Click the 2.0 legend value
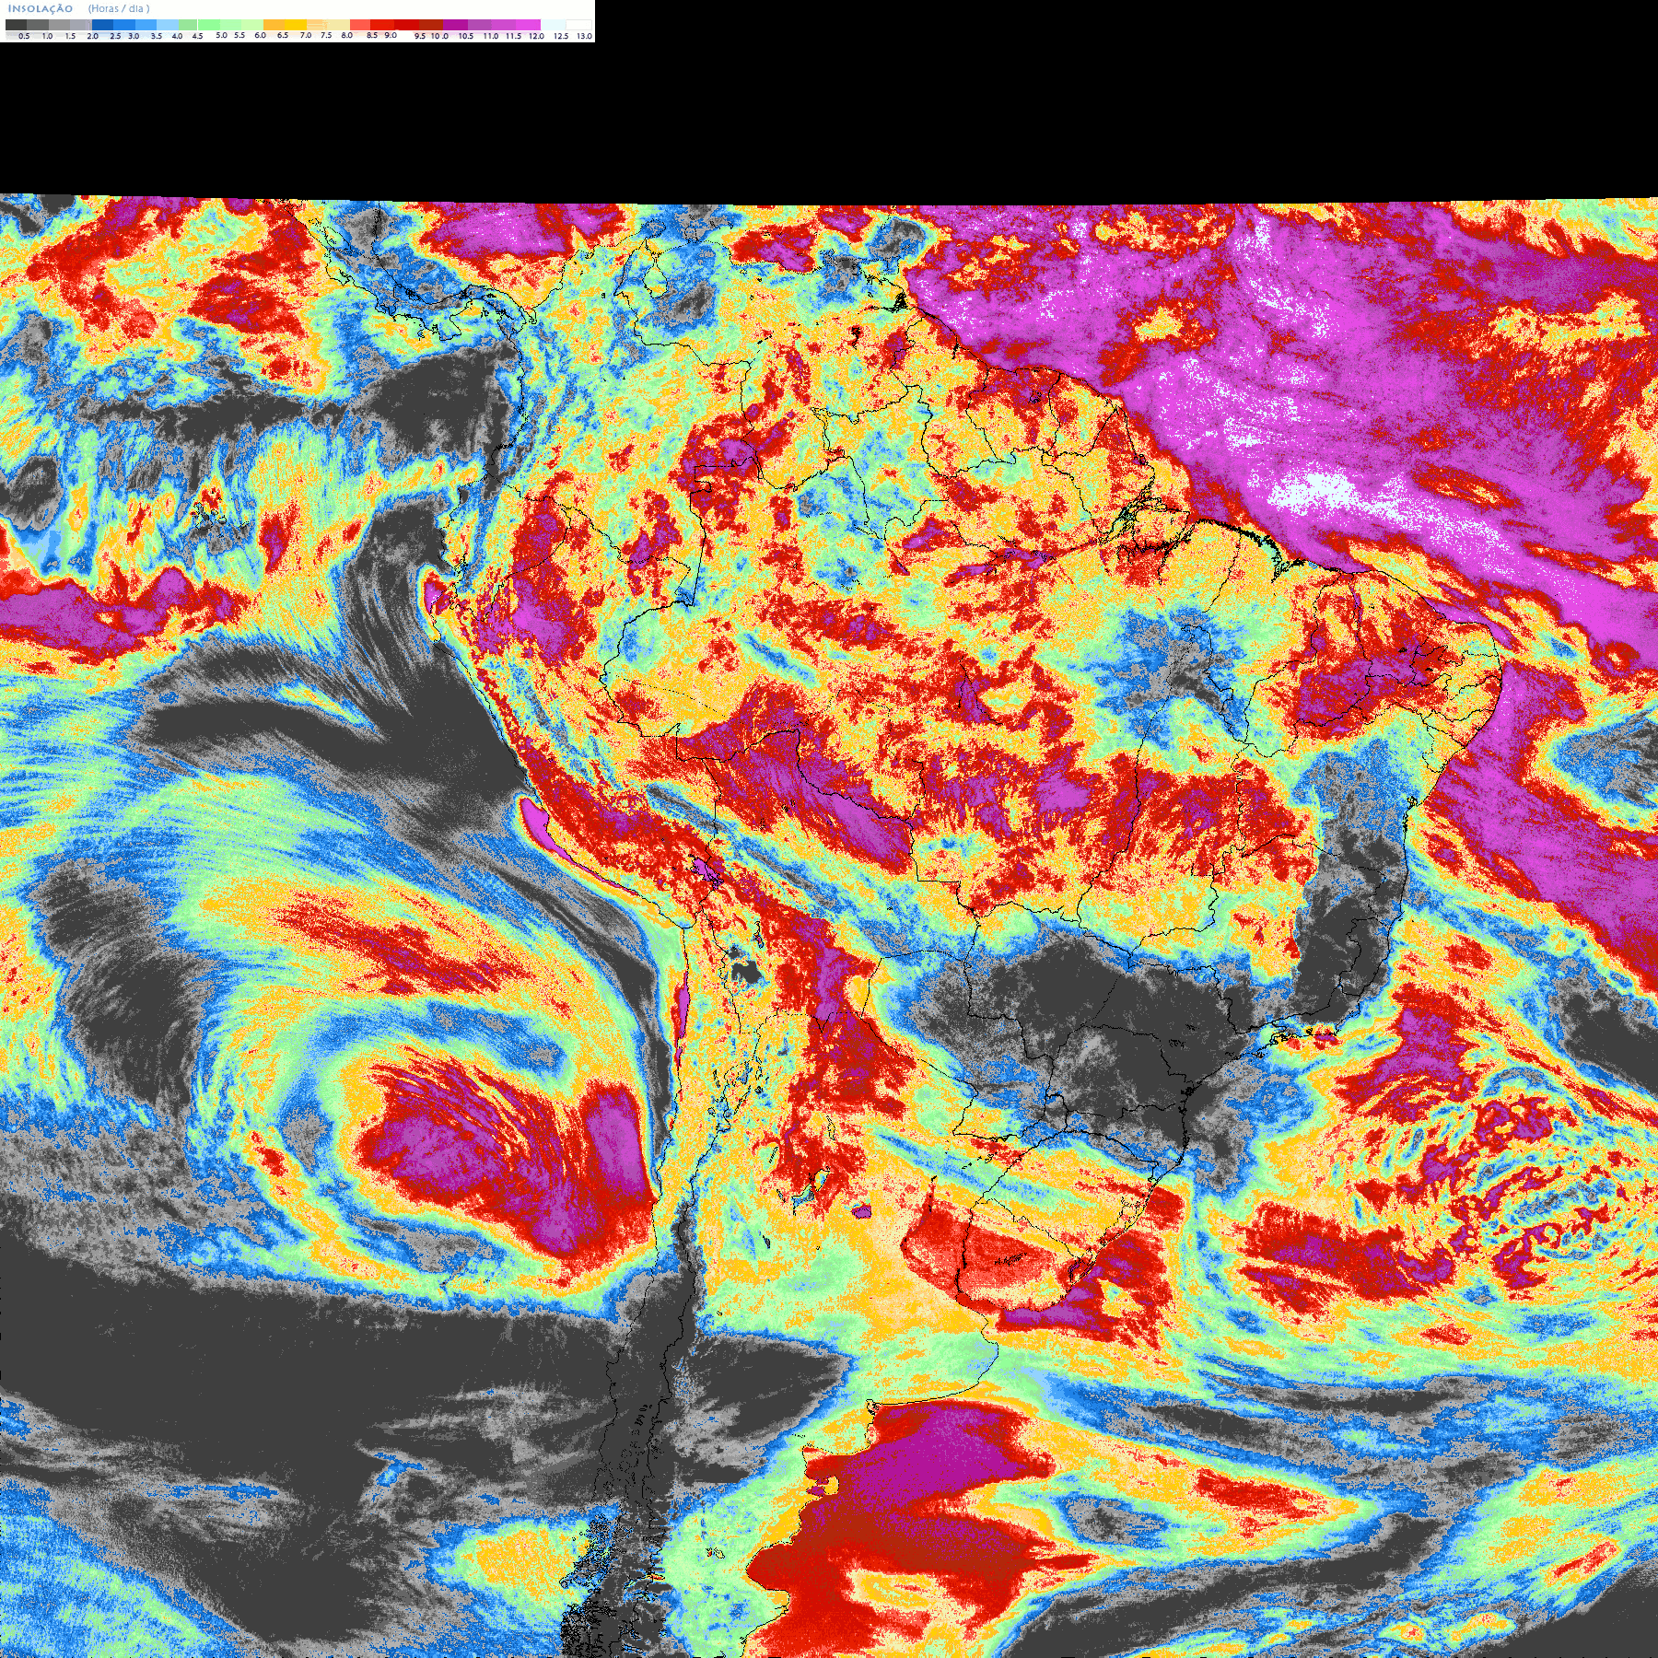Image resolution: width=1658 pixels, height=1658 pixels. (92, 36)
